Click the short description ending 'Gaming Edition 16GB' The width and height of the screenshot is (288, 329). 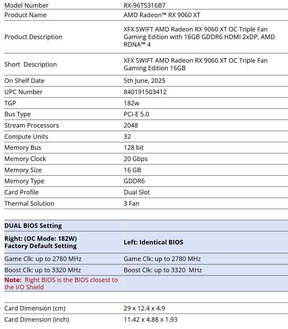tap(196, 64)
